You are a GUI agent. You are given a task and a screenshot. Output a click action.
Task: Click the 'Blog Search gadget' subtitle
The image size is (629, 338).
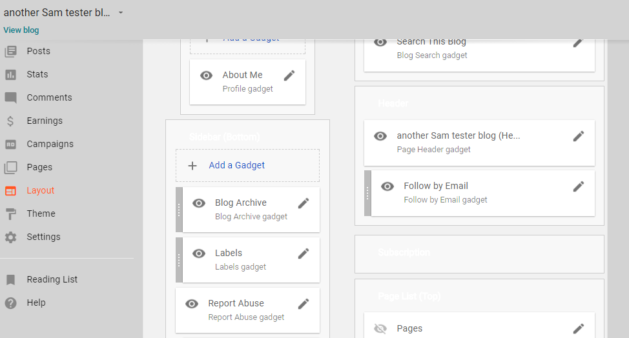click(x=432, y=55)
